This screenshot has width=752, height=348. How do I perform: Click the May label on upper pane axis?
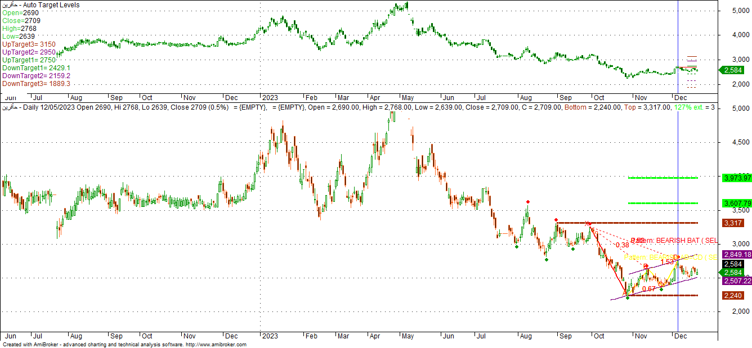click(x=408, y=97)
